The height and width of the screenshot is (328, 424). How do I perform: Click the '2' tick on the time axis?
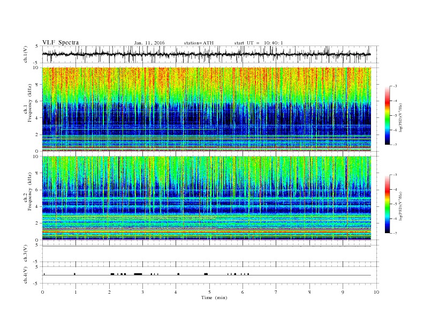(x=109, y=292)
